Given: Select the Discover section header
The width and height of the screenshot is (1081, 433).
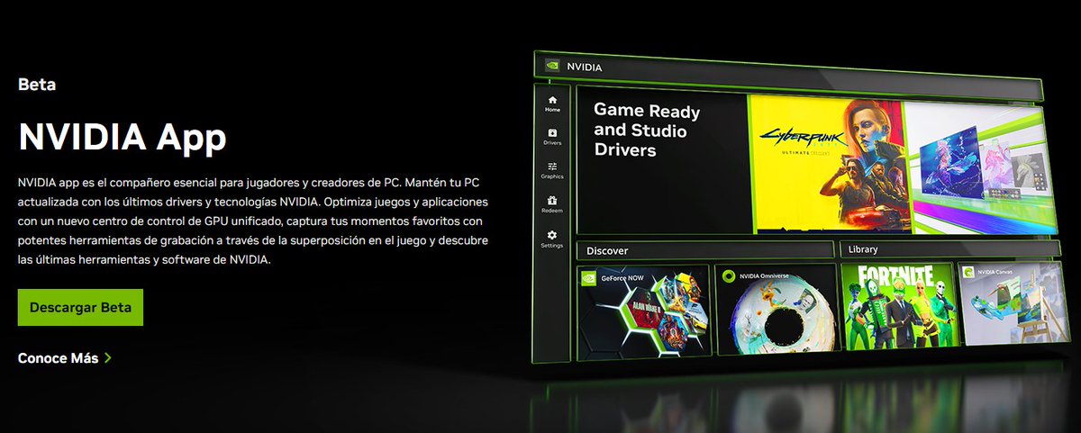Looking at the screenshot, I should [x=705, y=250].
